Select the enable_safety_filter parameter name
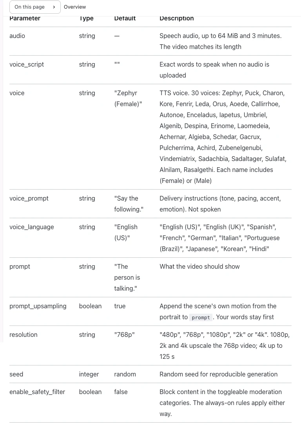This screenshot has height=425, width=301. pos(37,392)
